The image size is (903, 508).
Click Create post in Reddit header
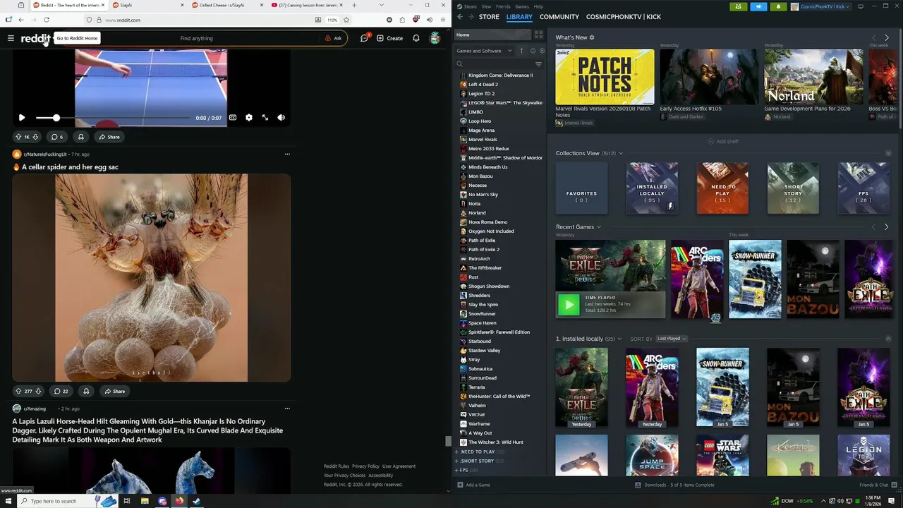click(389, 38)
